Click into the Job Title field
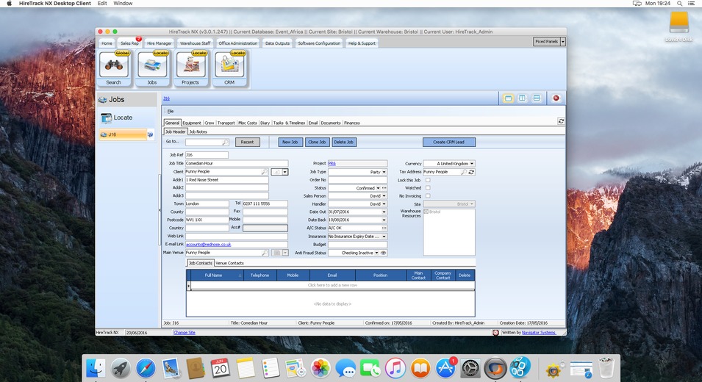This screenshot has height=382, width=702. click(x=236, y=164)
